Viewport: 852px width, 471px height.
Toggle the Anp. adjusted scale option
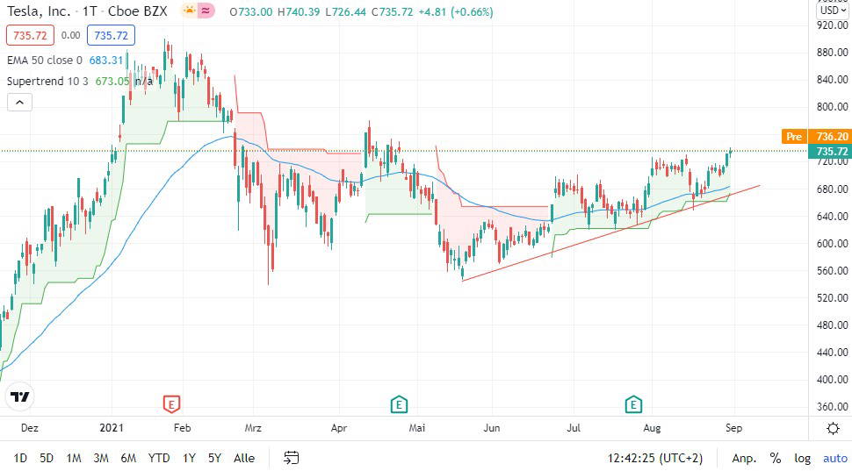745,458
